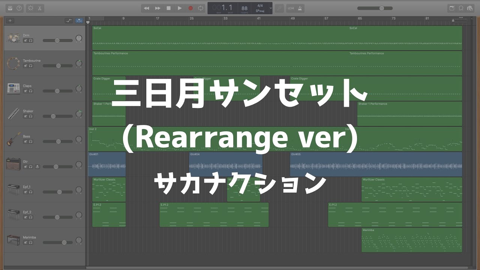
Task: Select the Gtr amp track icon
Action: pyautogui.click(x=13, y=164)
